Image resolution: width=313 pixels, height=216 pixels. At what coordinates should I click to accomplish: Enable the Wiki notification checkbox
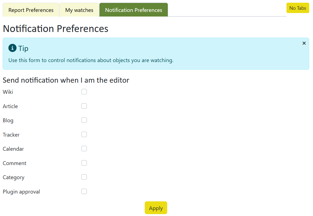click(84, 92)
